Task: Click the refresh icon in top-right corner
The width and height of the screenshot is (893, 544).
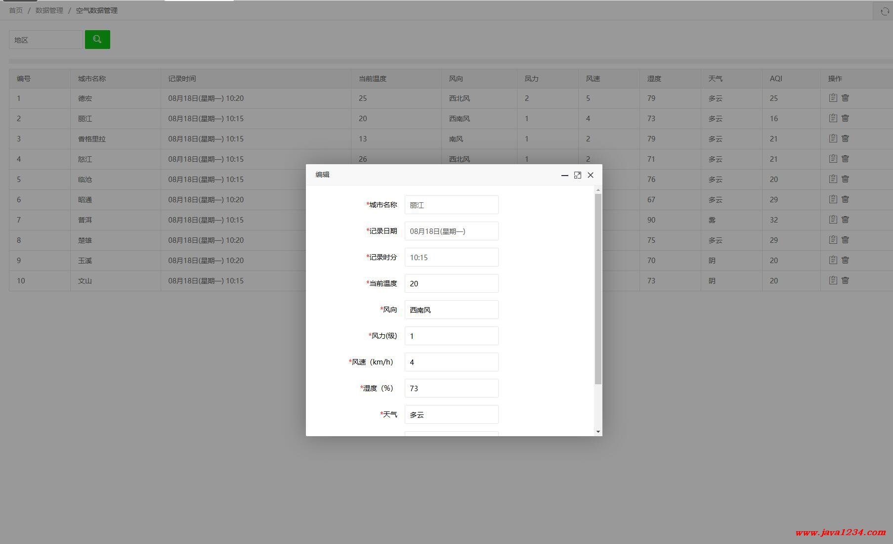Action: pyautogui.click(x=884, y=11)
